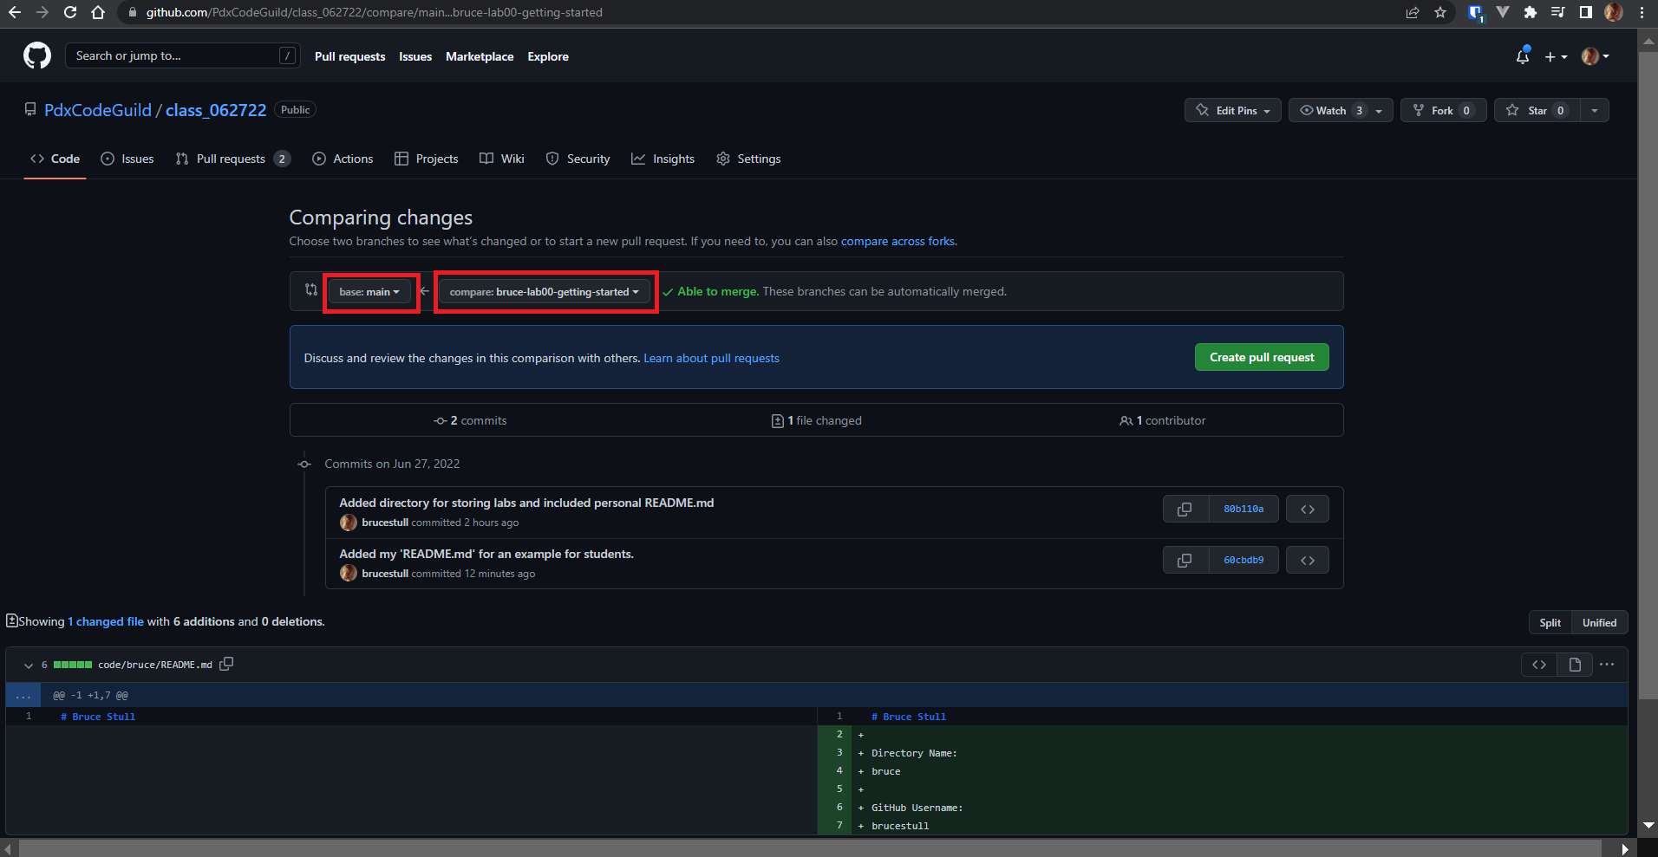Open browser extensions puzzle icon
This screenshot has width=1658, height=857.
click(1531, 12)
